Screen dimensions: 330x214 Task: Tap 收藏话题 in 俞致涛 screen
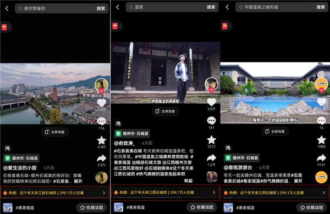pos(202,207)
